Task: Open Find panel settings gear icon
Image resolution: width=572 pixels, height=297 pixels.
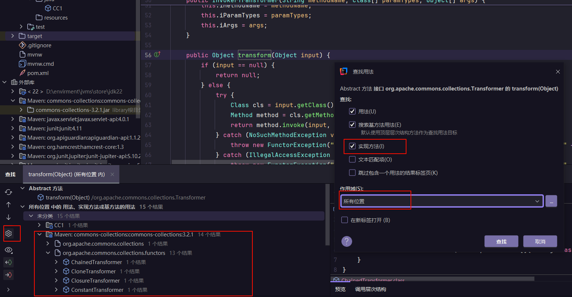Action: (x=8, y=233)
